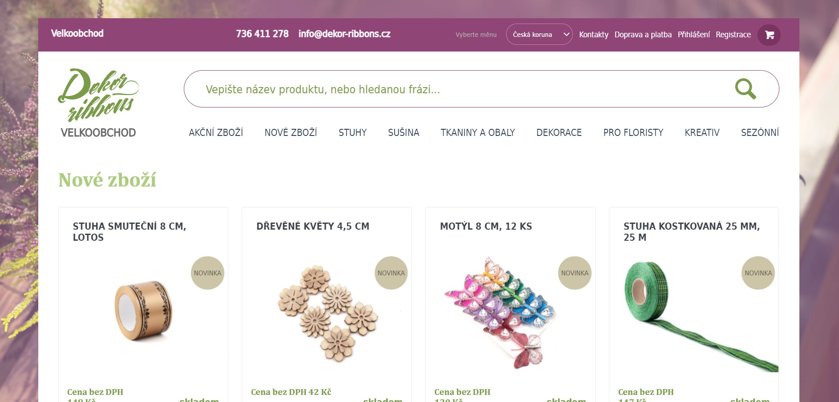Expand the Česká koruna currency dropdown
Screen dimensions: 839x402
click(x=539, y=34)
